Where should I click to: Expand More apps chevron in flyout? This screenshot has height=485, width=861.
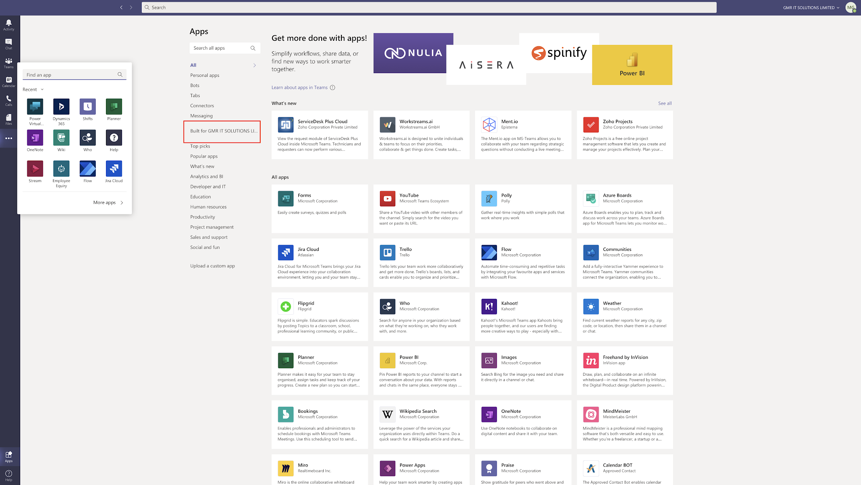(x=122, y=203)
